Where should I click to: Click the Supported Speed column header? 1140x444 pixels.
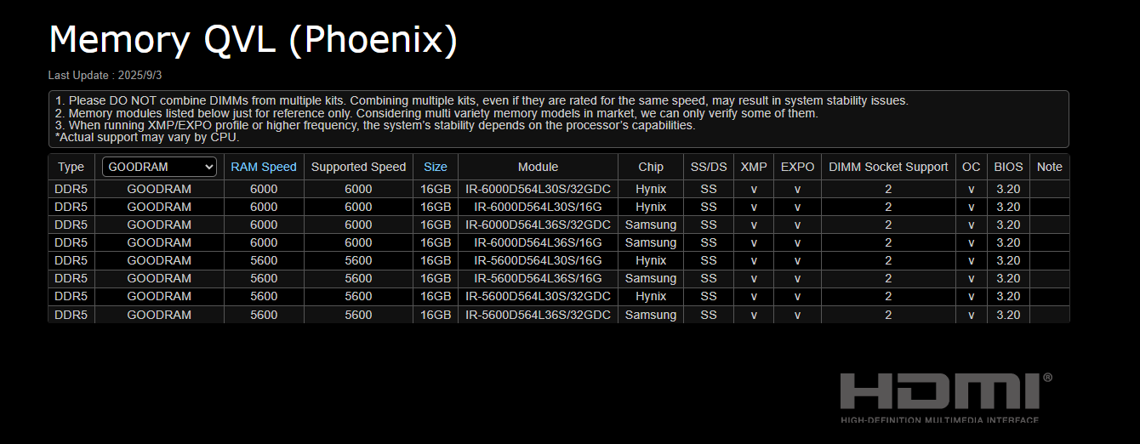[358, 167]
